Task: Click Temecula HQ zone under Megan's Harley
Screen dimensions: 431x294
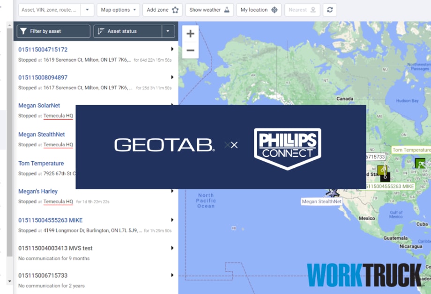Action: pos(58,201)
